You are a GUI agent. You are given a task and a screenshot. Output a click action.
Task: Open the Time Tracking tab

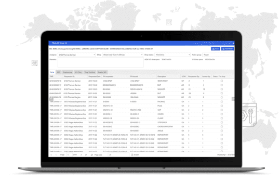89,72
